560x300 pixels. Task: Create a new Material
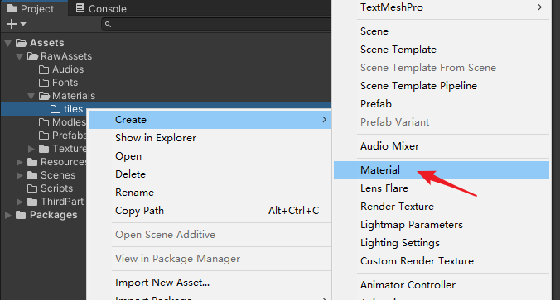[x=442, y=170]
